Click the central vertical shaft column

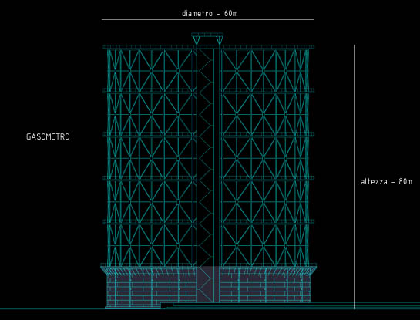pyautogui.click(x=217, y=176)
